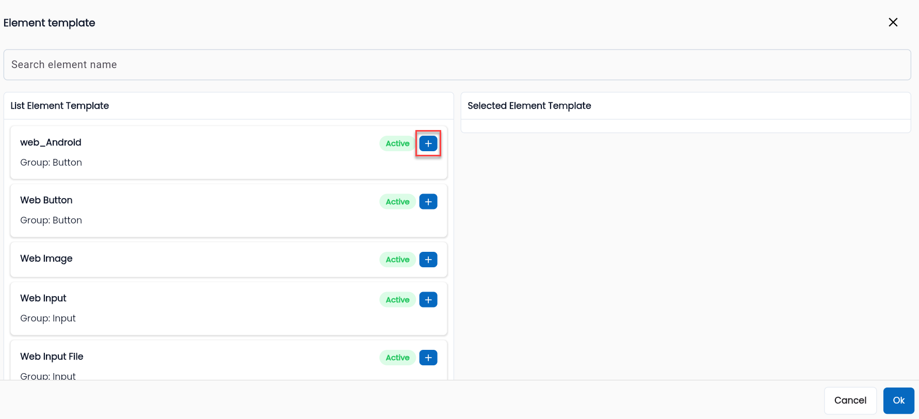
Task: Select the Active badge on Web Input File
Action: pos(397,357)
